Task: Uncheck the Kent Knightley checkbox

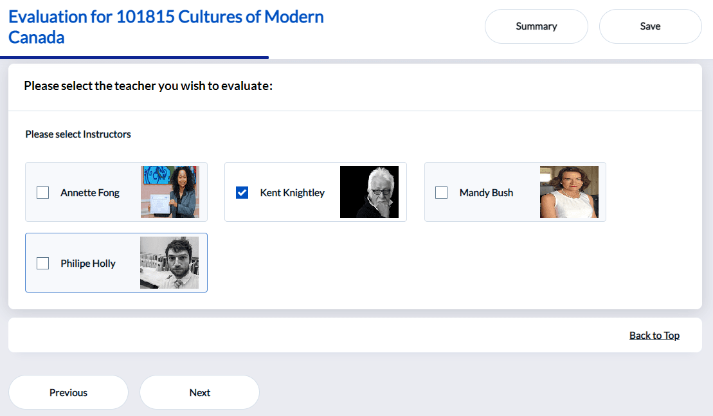Action: 242,192
